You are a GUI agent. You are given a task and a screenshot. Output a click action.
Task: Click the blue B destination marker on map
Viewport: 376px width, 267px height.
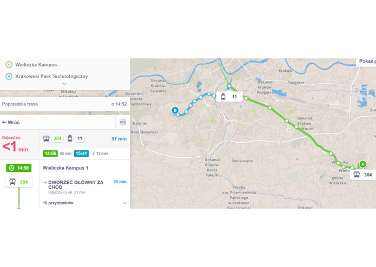pos(175,110)
